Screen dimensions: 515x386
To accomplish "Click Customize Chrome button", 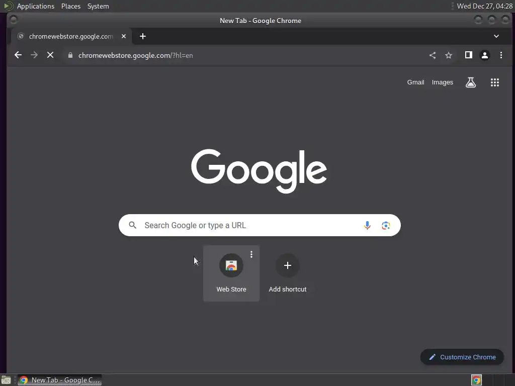I will tap(462, 357).
